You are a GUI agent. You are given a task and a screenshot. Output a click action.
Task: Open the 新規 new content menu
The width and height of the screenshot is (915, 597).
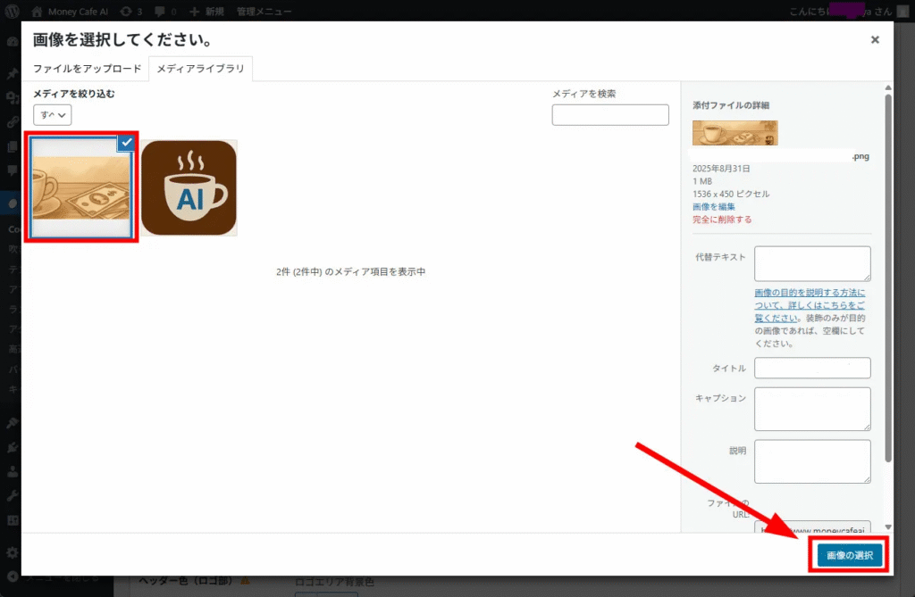point(206,11)
